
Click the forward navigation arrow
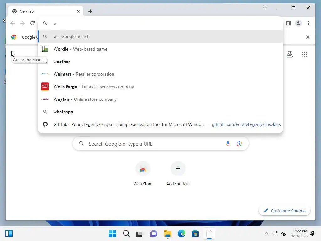click(23, 23)
